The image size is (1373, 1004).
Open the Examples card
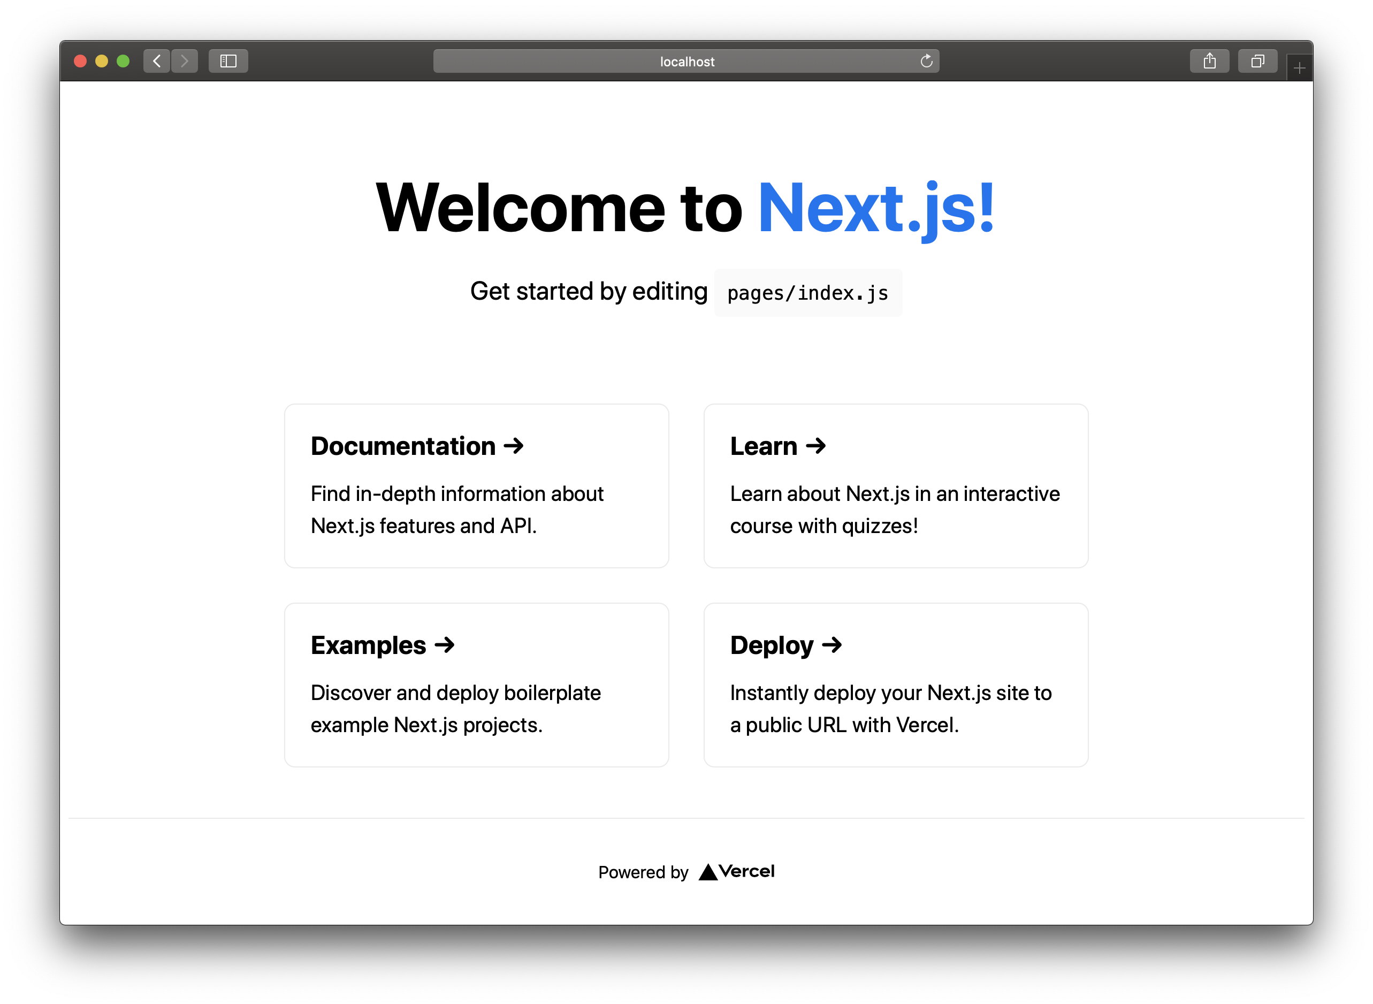[x=476, y=685]
